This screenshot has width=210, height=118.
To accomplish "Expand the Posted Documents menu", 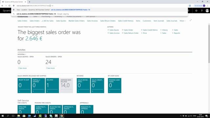I will [74, 16].
